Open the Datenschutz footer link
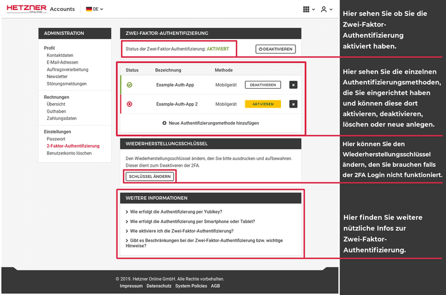Screen dimensions: 446x295 [159, 286]
